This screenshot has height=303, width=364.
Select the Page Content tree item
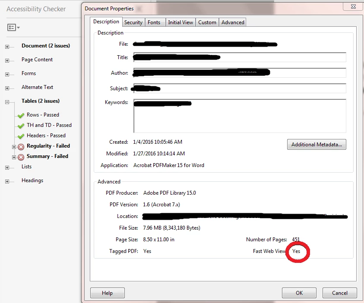pos(37,60)
